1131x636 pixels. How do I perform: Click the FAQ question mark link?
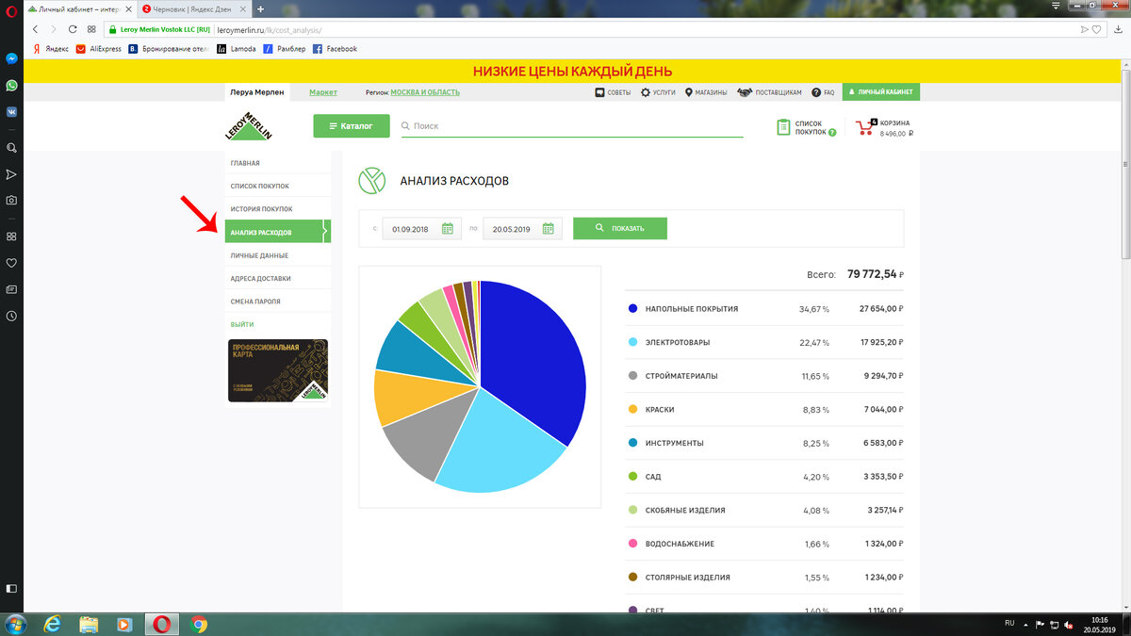click(x=823, y=92)
